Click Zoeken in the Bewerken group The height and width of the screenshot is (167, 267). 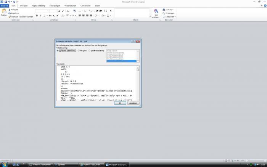click(x=168, y=10)
